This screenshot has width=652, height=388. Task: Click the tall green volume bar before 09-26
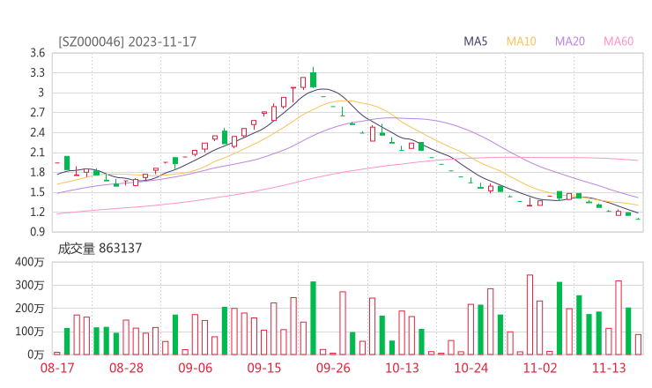313,318
